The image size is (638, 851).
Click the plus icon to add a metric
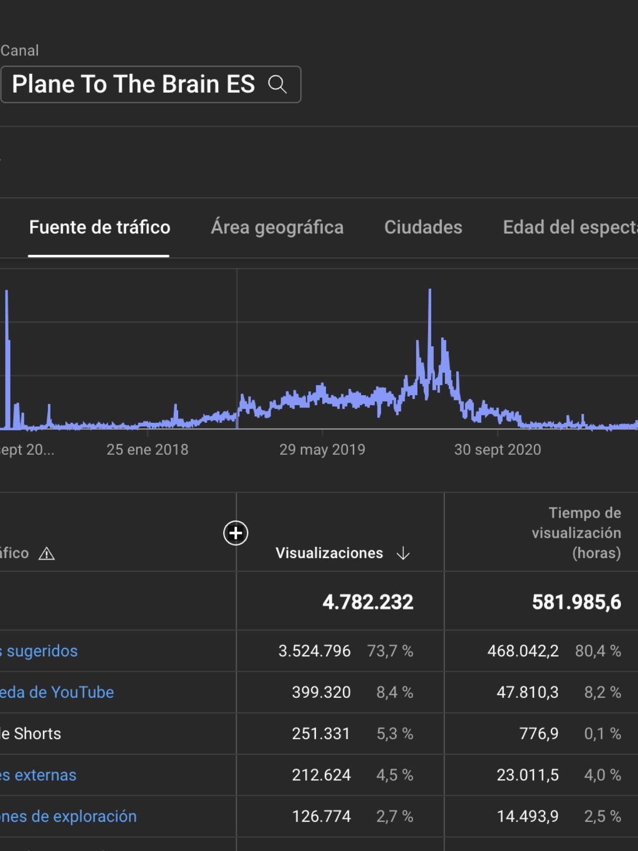tap(236, 533)
